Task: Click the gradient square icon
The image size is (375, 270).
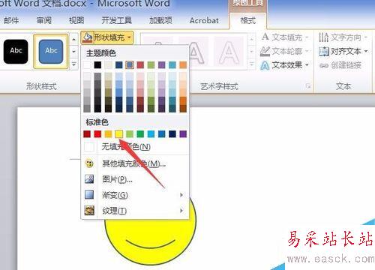Action: pyautogui.click(x=89, y=195)
